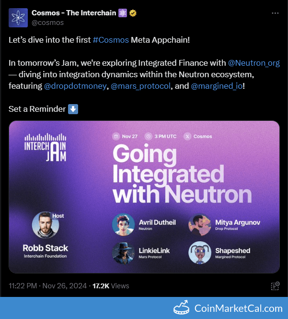Click the calendar icon beside Nov 27
The height and width of the screenshot is (319, 288).
[x=115, y=136]
